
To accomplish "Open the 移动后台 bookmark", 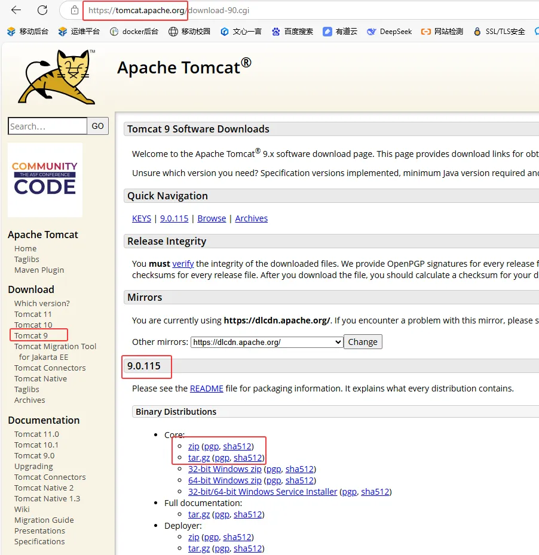I will [x=27, y=32].
